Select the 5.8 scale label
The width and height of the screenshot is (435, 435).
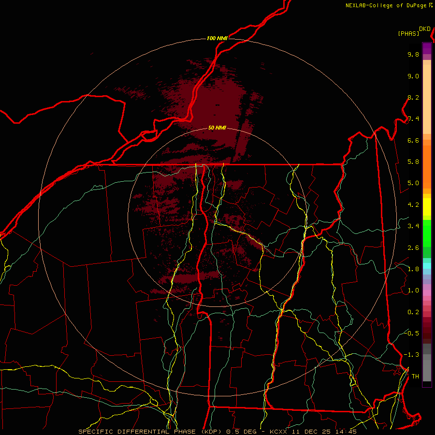coord(413,162)
